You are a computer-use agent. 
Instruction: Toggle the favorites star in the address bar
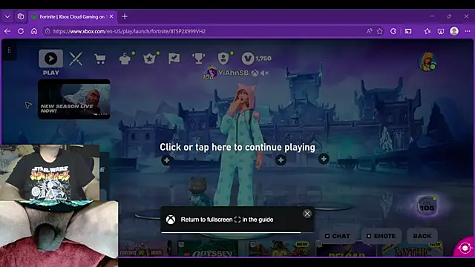[x=380, y=31]
